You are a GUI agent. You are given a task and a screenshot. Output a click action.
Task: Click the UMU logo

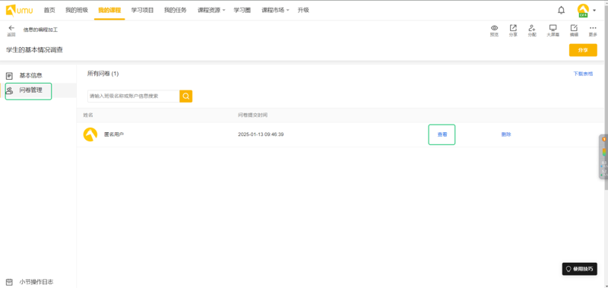click(20, 11)
